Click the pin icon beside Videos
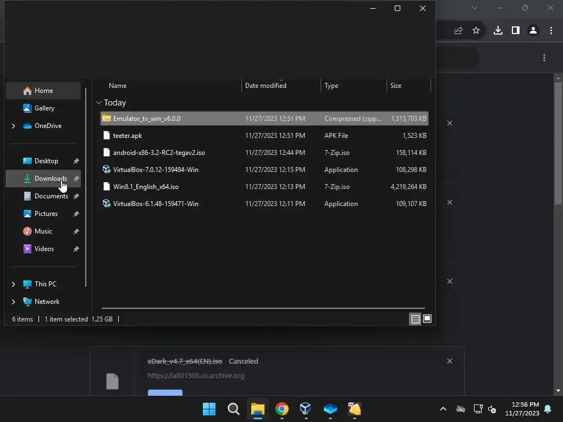The image size is (563, 422). (x=76, y=249)
